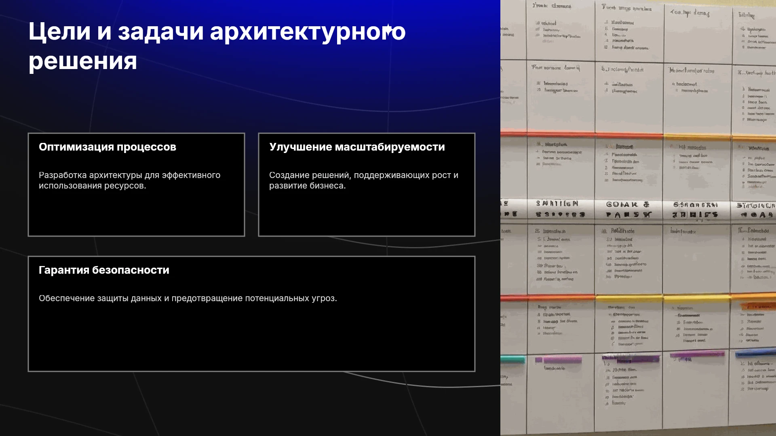
Task: Click the dark empty background below the Гарантия безопасности card
Action: pos(251,404)
